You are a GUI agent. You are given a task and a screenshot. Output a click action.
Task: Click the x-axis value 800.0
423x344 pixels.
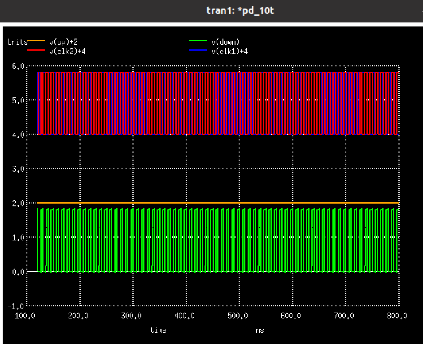point(397,316)
